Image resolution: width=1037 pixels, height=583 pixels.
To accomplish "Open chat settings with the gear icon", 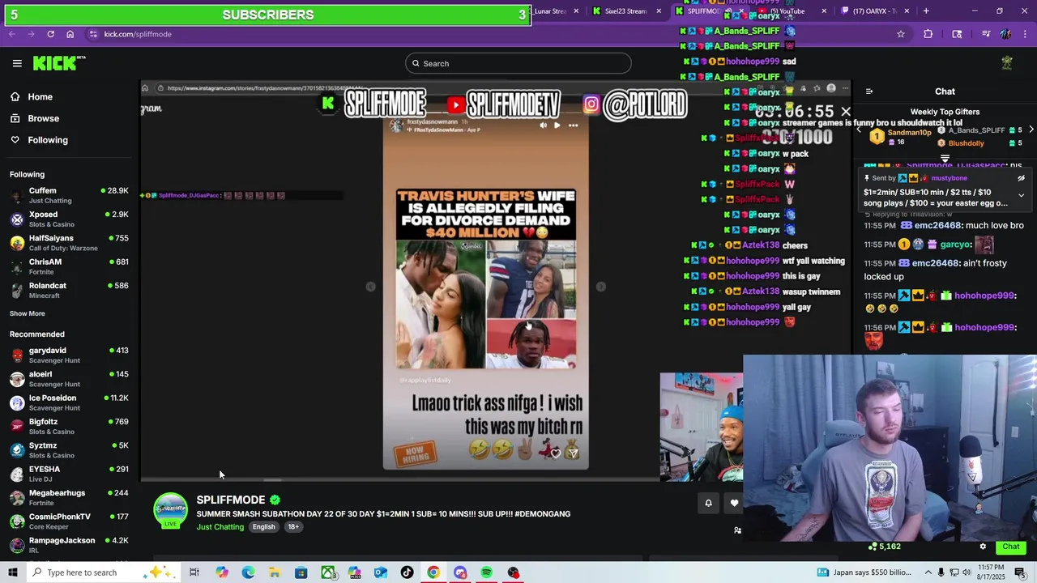I will coord(983,547).
